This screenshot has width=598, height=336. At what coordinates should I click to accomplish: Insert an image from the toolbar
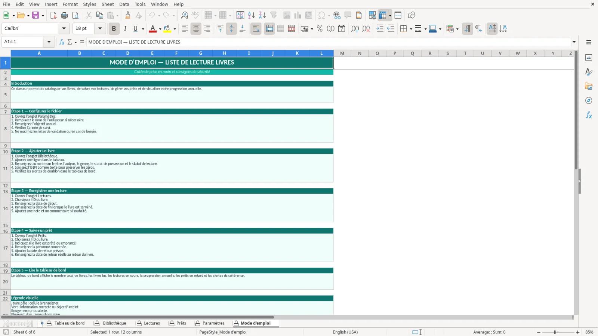click(287, 15)
